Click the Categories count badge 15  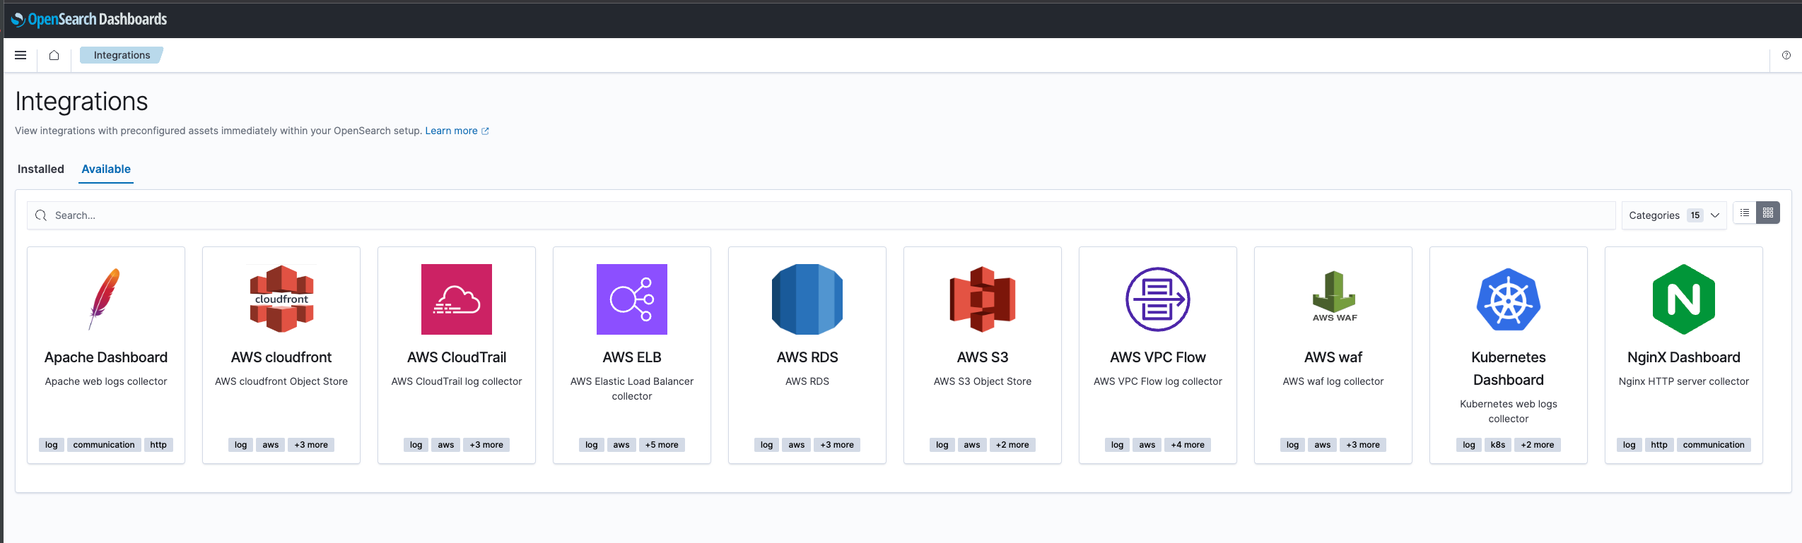(1695, 215)
